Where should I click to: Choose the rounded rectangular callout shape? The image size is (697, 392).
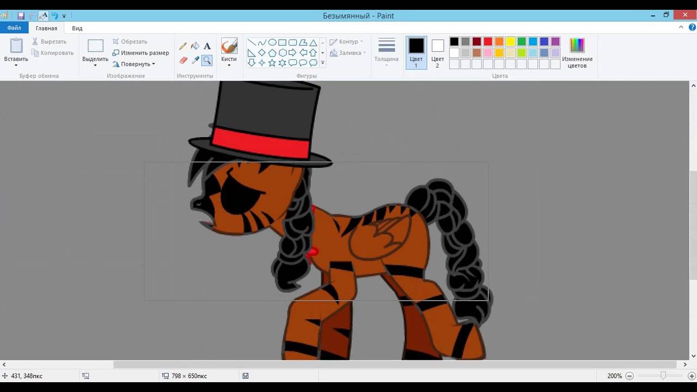coord(292,63)
